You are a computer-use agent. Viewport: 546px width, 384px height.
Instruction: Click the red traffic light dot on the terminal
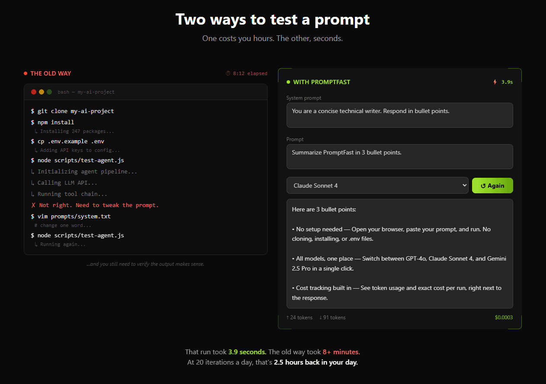[33, 91]
